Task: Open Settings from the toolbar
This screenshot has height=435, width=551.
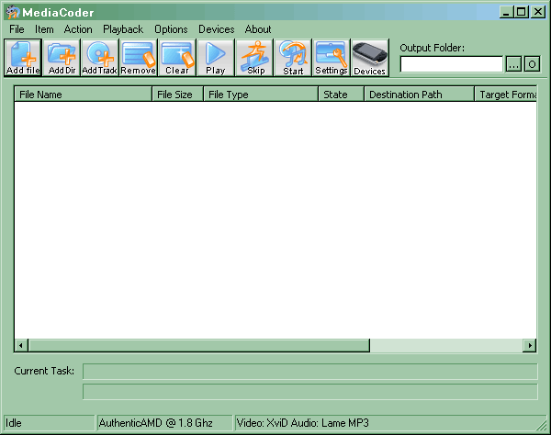Action: coord(332,58)
